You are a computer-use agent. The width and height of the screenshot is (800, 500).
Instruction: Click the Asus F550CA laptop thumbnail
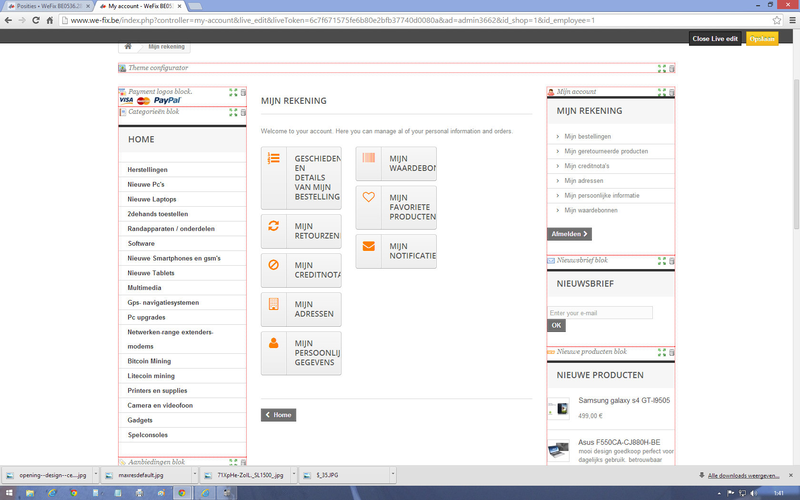[x=559, y=450]
